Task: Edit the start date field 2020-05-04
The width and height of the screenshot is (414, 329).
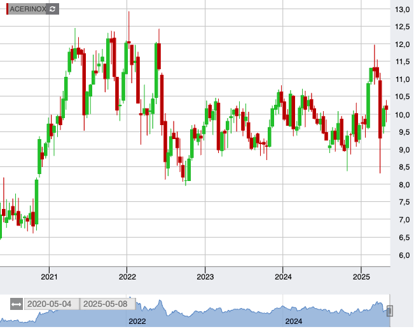Action: (52, 304)
